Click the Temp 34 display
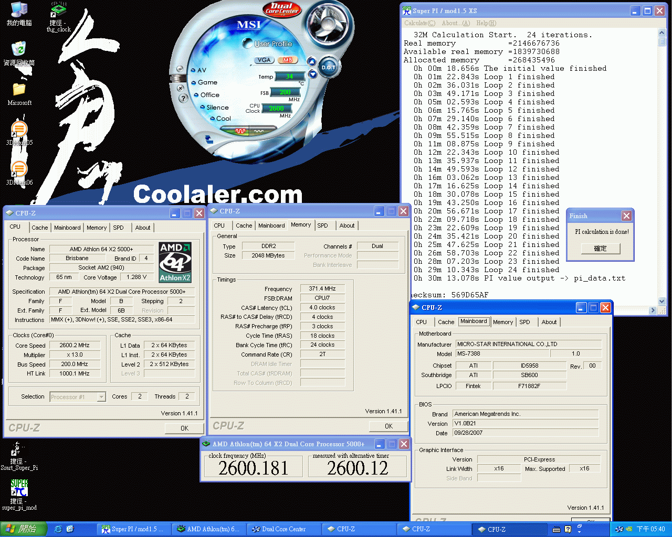Screen dimensions: 672x537 click(290, 77)
